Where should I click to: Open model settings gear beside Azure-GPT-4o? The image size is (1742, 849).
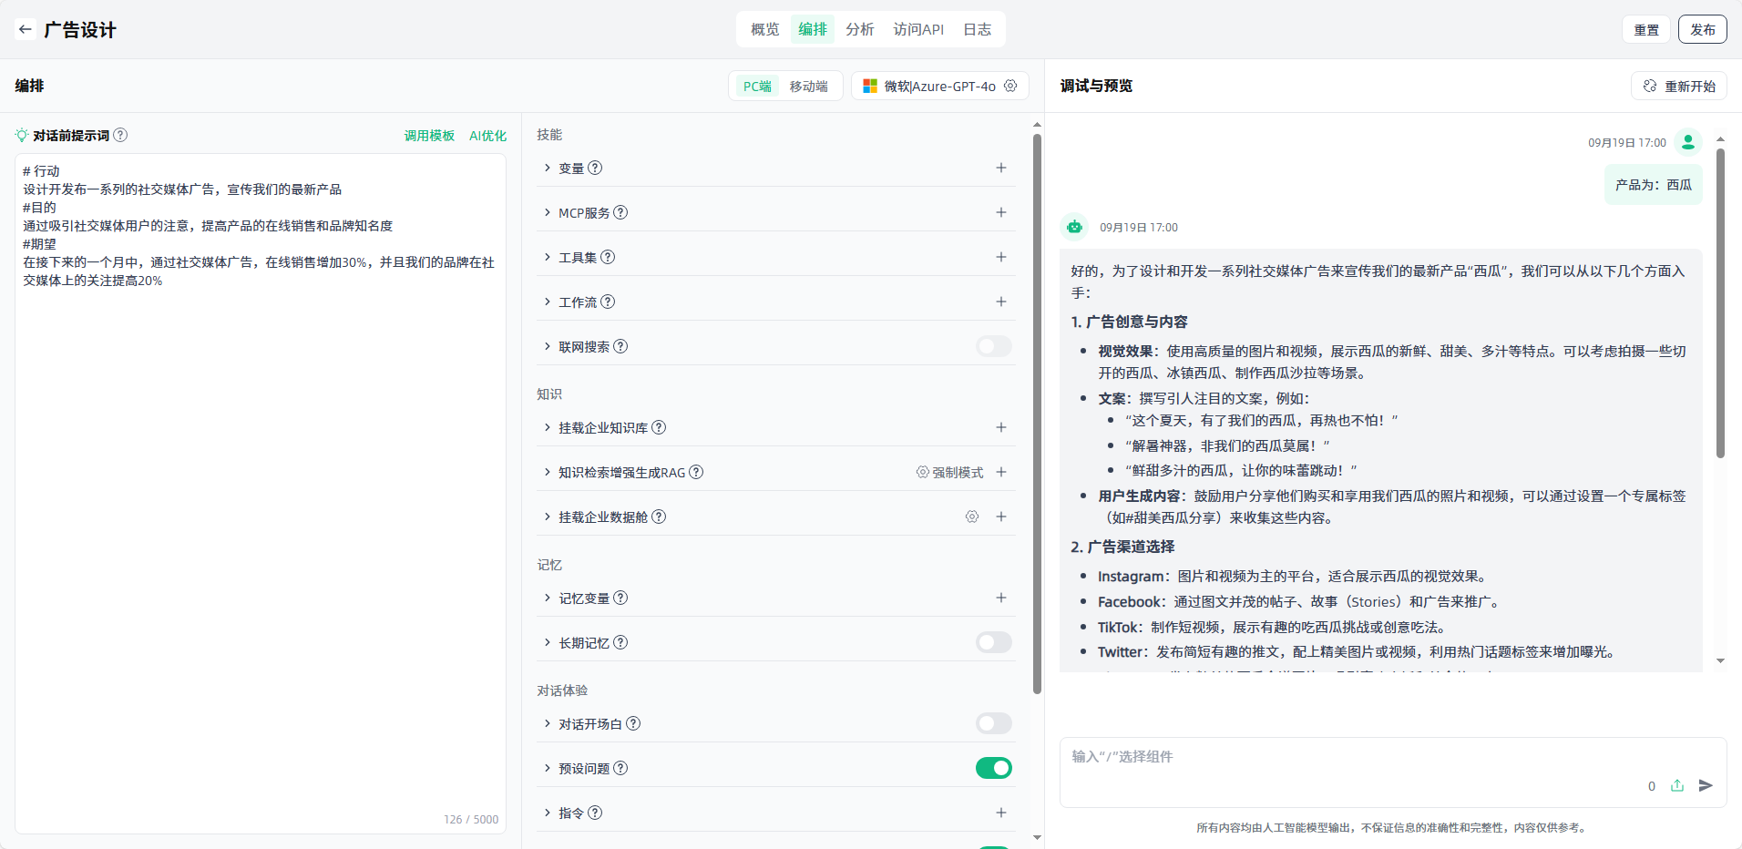[1010, 86]
